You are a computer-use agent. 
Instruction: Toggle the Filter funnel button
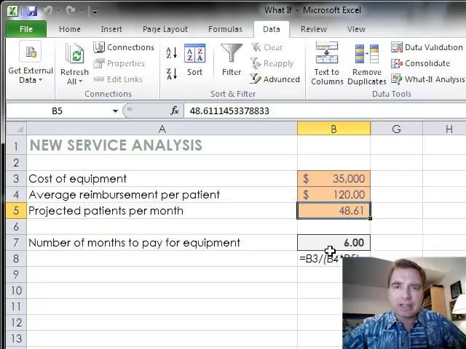click(232, 60)
